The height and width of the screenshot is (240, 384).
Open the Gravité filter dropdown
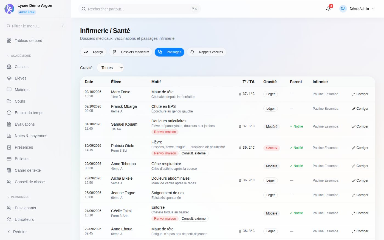(110, 68)
